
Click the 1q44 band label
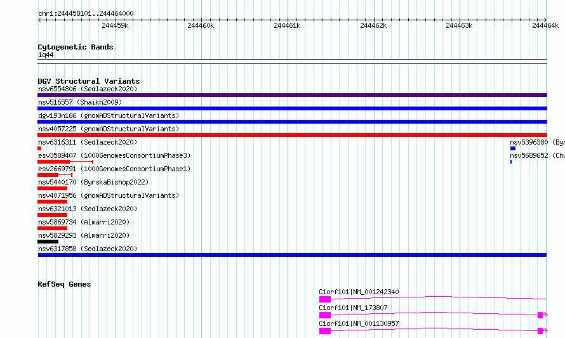(46, 55)
